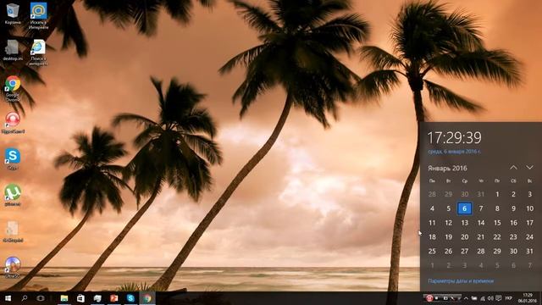Switch to the Chrome window on the taskbar
The width and height of the screenshot is (542, 305).
147,298
